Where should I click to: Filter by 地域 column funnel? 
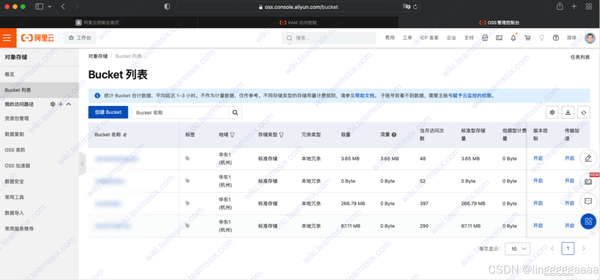[232, 134]
